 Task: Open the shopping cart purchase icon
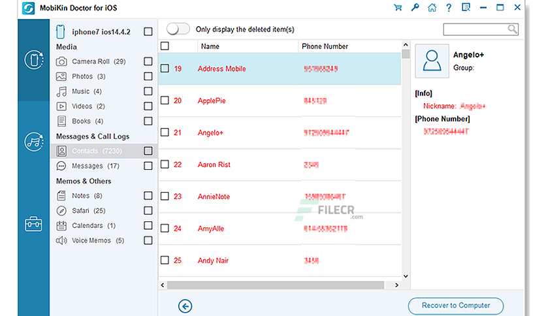click(x=398, y=7)
